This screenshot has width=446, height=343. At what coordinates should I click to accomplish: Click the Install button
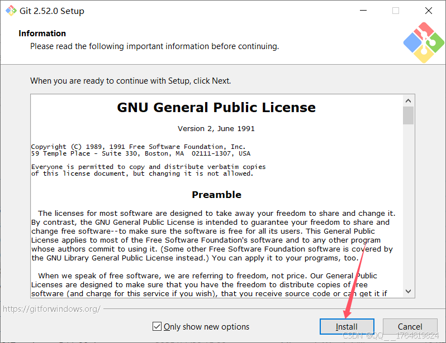[347, 326]
